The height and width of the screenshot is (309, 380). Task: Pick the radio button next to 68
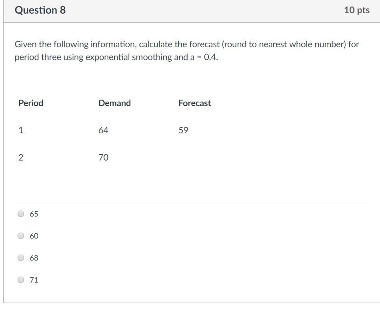(x=21, y=258)
